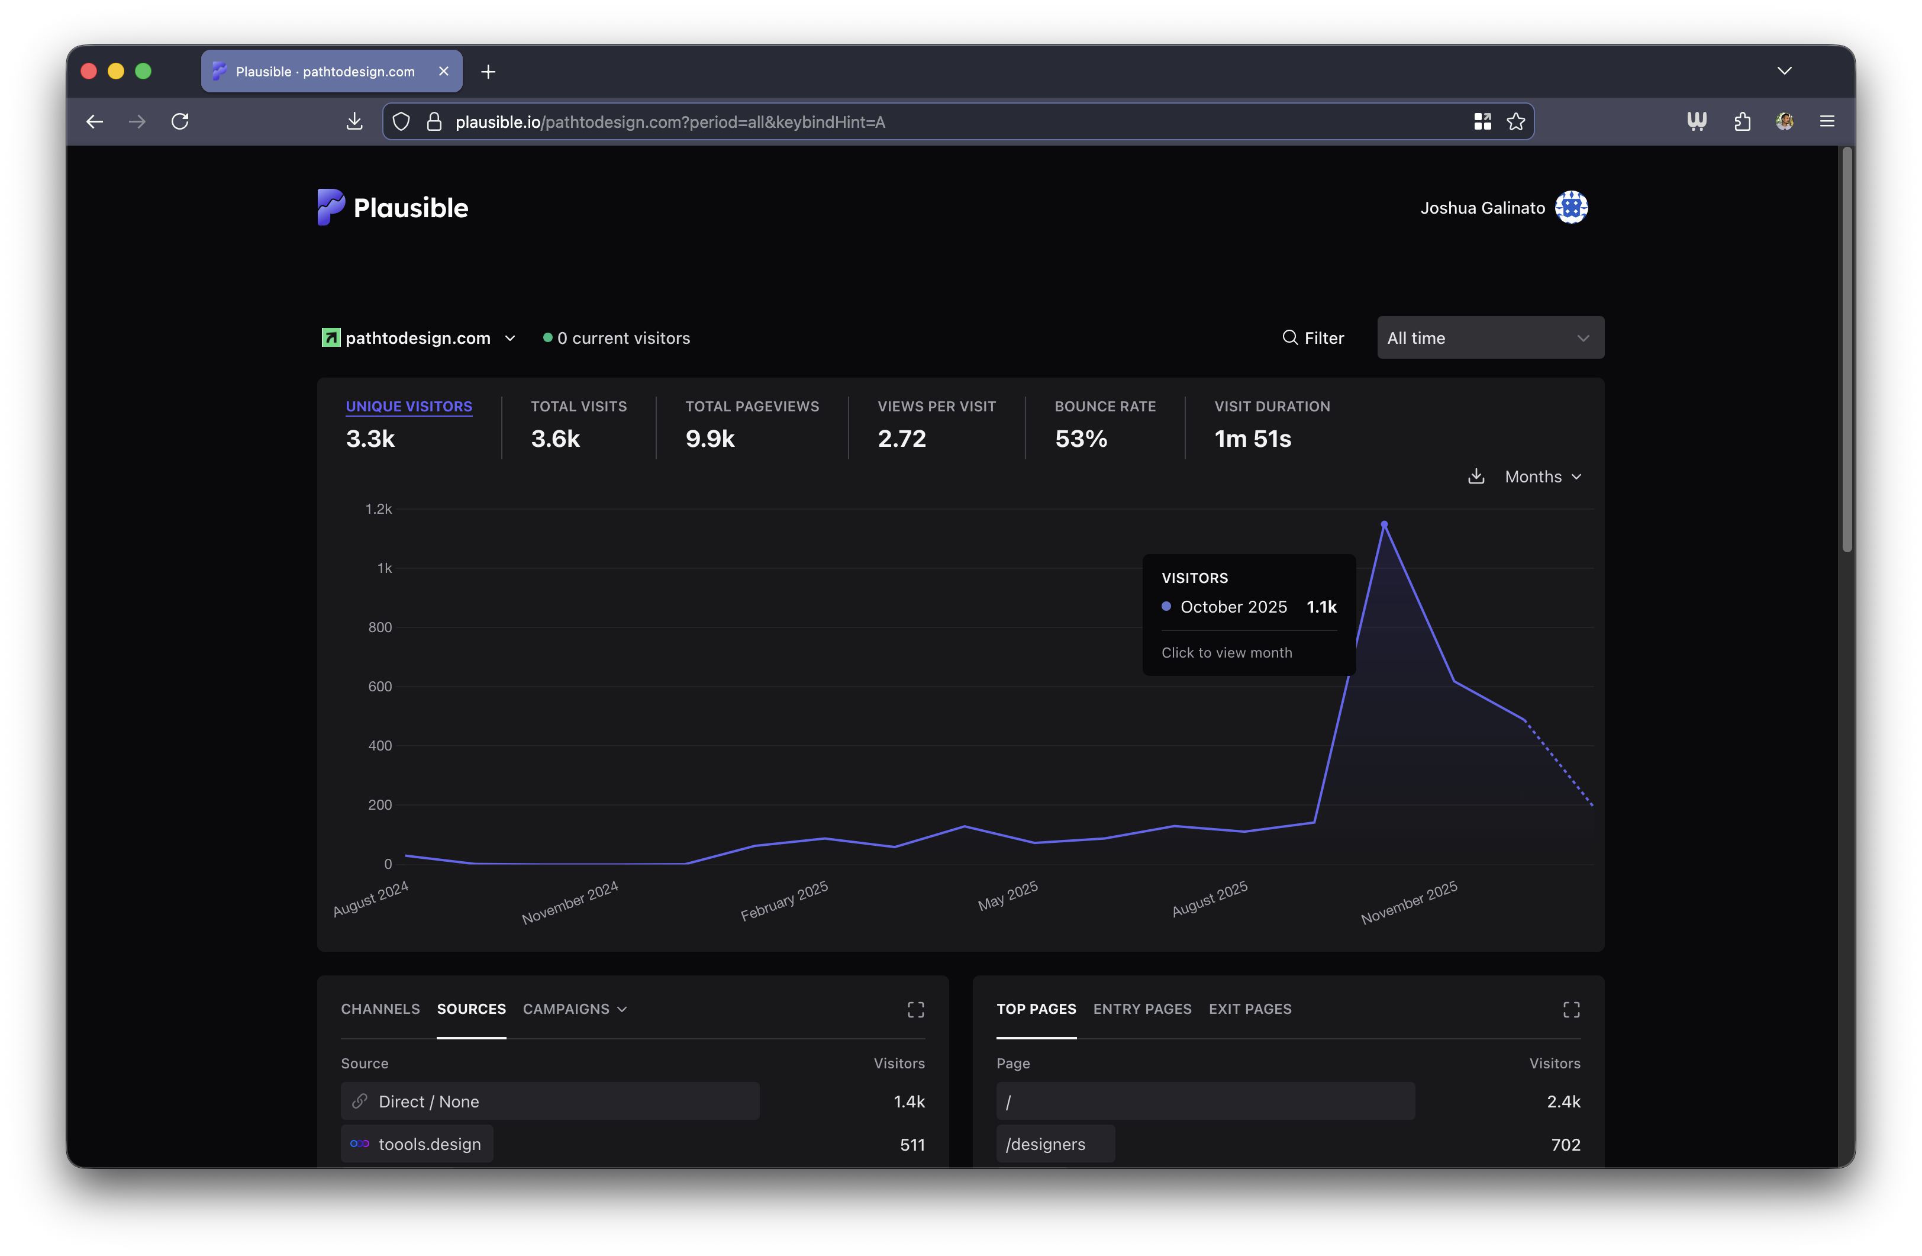Open the Entry Pages tab
Image resolution: width=1922 pixels, height=1256 pixels.
pyautogui.click(x=1143, y=1009)
